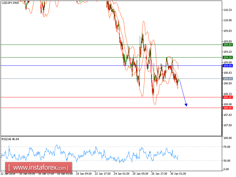The height and width of the screenshot is (177, 236).
Task: Toggle the blue horizontal line at 109.00
Action: 88,66
